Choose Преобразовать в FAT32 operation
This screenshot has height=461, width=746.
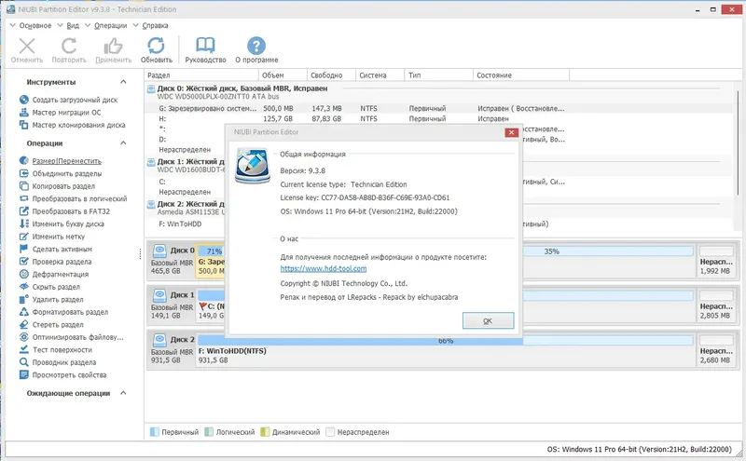pos(64,211)
